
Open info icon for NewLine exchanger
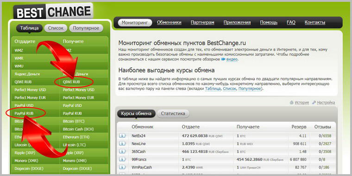coord(122,144)
